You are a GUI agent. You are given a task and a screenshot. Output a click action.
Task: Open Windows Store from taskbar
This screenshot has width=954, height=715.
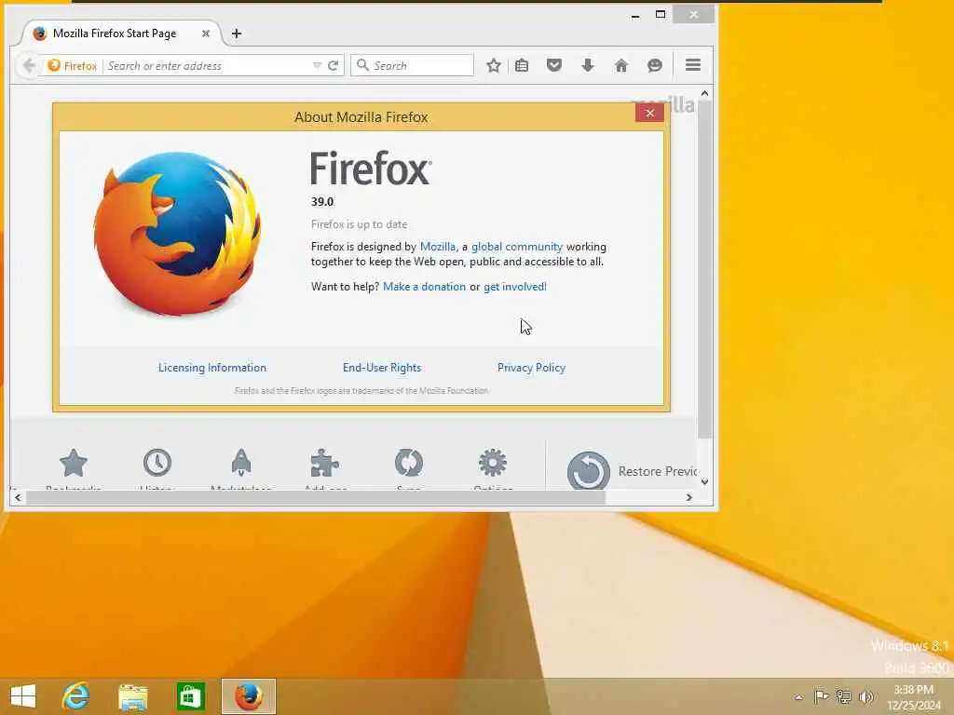click(190, 696)
